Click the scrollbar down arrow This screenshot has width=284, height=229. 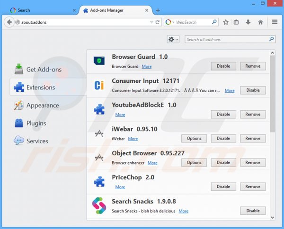pos(272,218)
